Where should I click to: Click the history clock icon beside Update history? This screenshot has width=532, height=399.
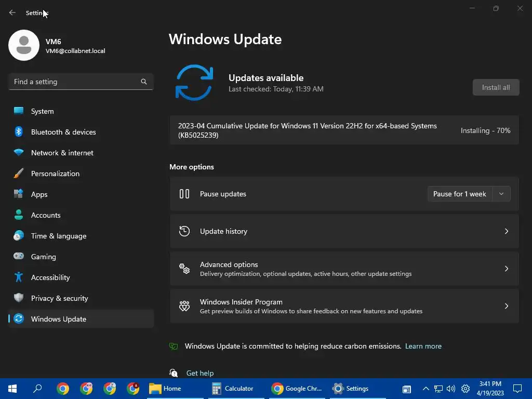(x=184, y=231)
